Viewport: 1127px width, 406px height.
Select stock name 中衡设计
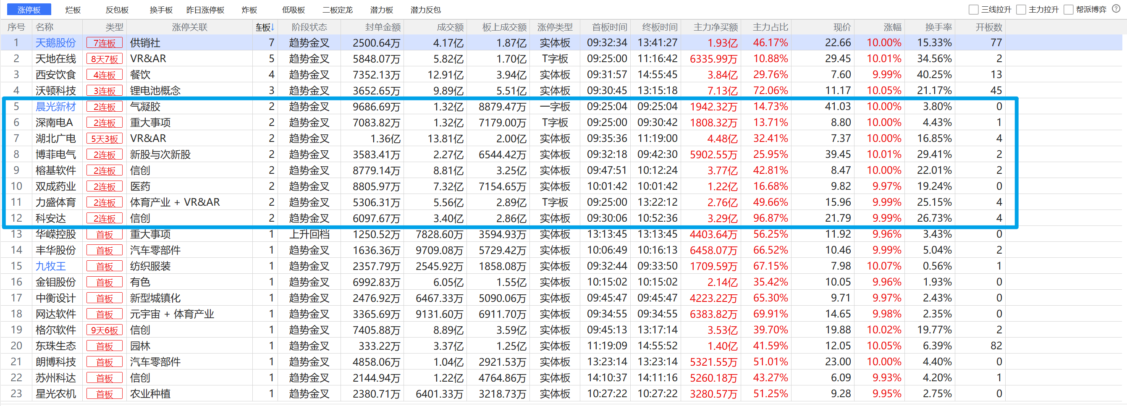tap(55, 299)
